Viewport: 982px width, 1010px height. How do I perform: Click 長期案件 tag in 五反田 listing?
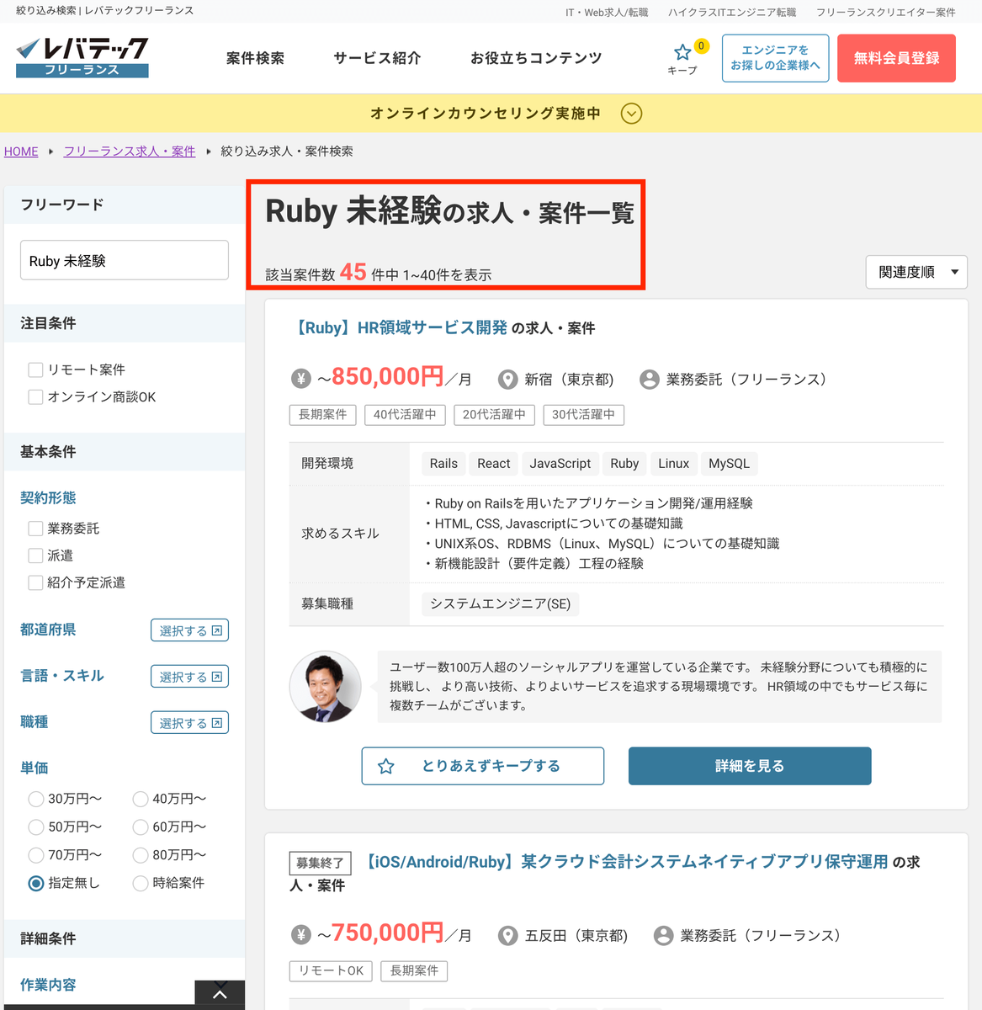pos(414,970)
